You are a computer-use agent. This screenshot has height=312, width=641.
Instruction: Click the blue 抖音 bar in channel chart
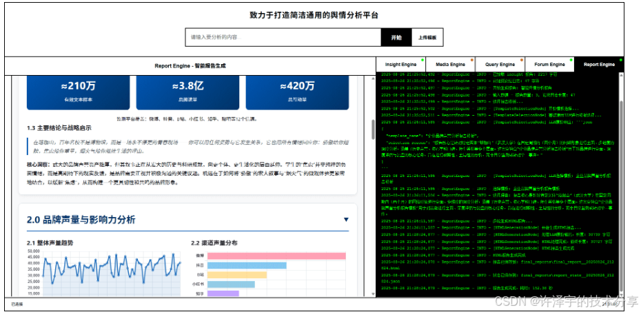click(247, 265)
